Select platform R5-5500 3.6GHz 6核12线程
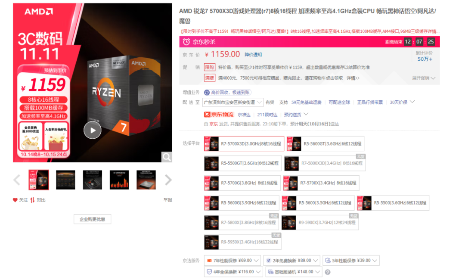 click(x=393, y=203)
